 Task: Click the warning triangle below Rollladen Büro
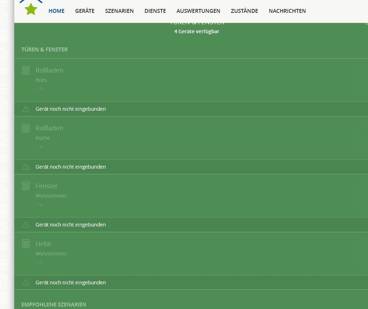(x=26, y=109)
